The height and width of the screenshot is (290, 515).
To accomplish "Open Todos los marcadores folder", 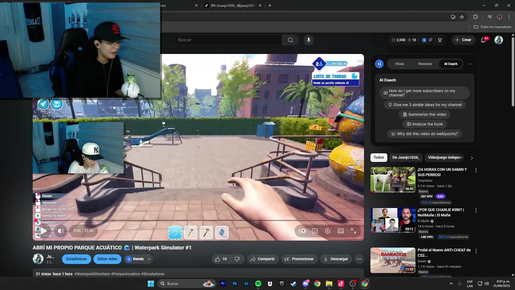I will (492, 27).
